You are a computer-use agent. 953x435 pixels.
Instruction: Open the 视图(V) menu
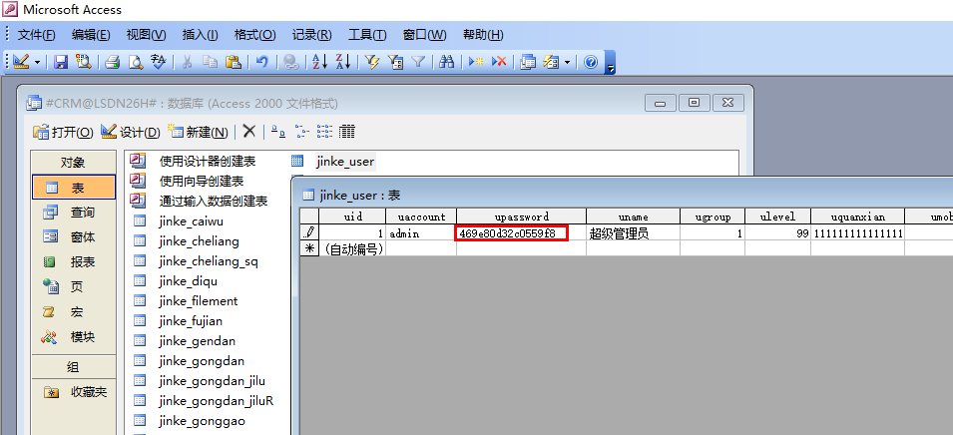click(146, 35)
